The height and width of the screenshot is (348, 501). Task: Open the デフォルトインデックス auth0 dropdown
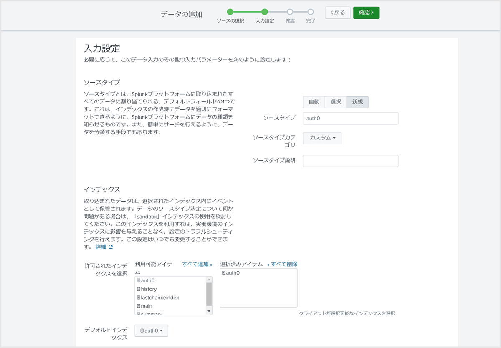coord(151,330)
